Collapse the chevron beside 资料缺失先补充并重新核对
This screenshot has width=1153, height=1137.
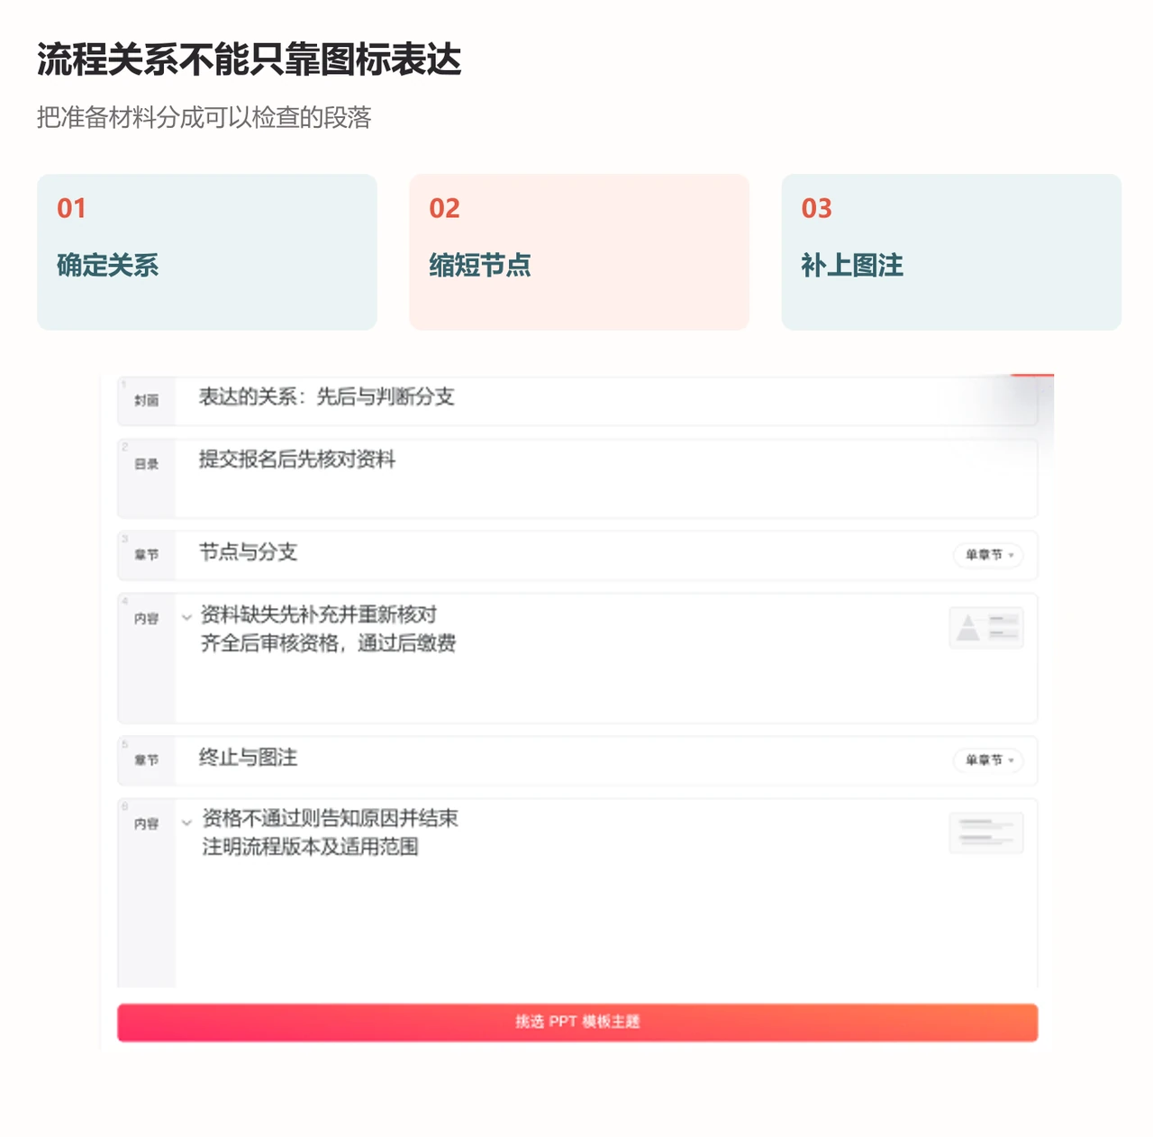pos(186,617)
